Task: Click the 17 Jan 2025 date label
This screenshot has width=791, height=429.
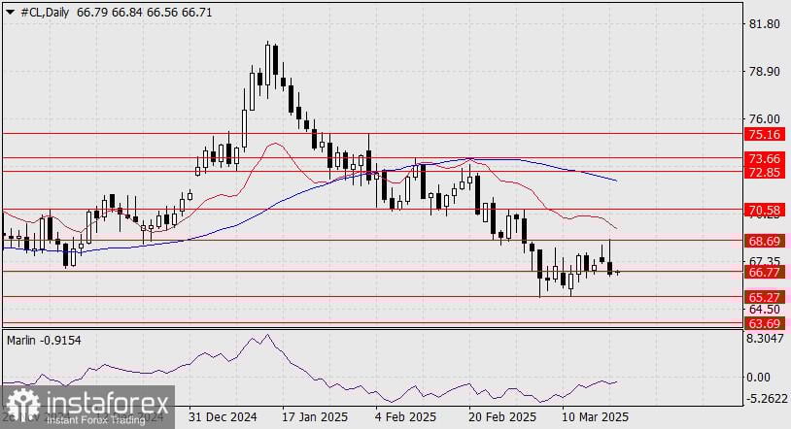Action: click(315, 417)
